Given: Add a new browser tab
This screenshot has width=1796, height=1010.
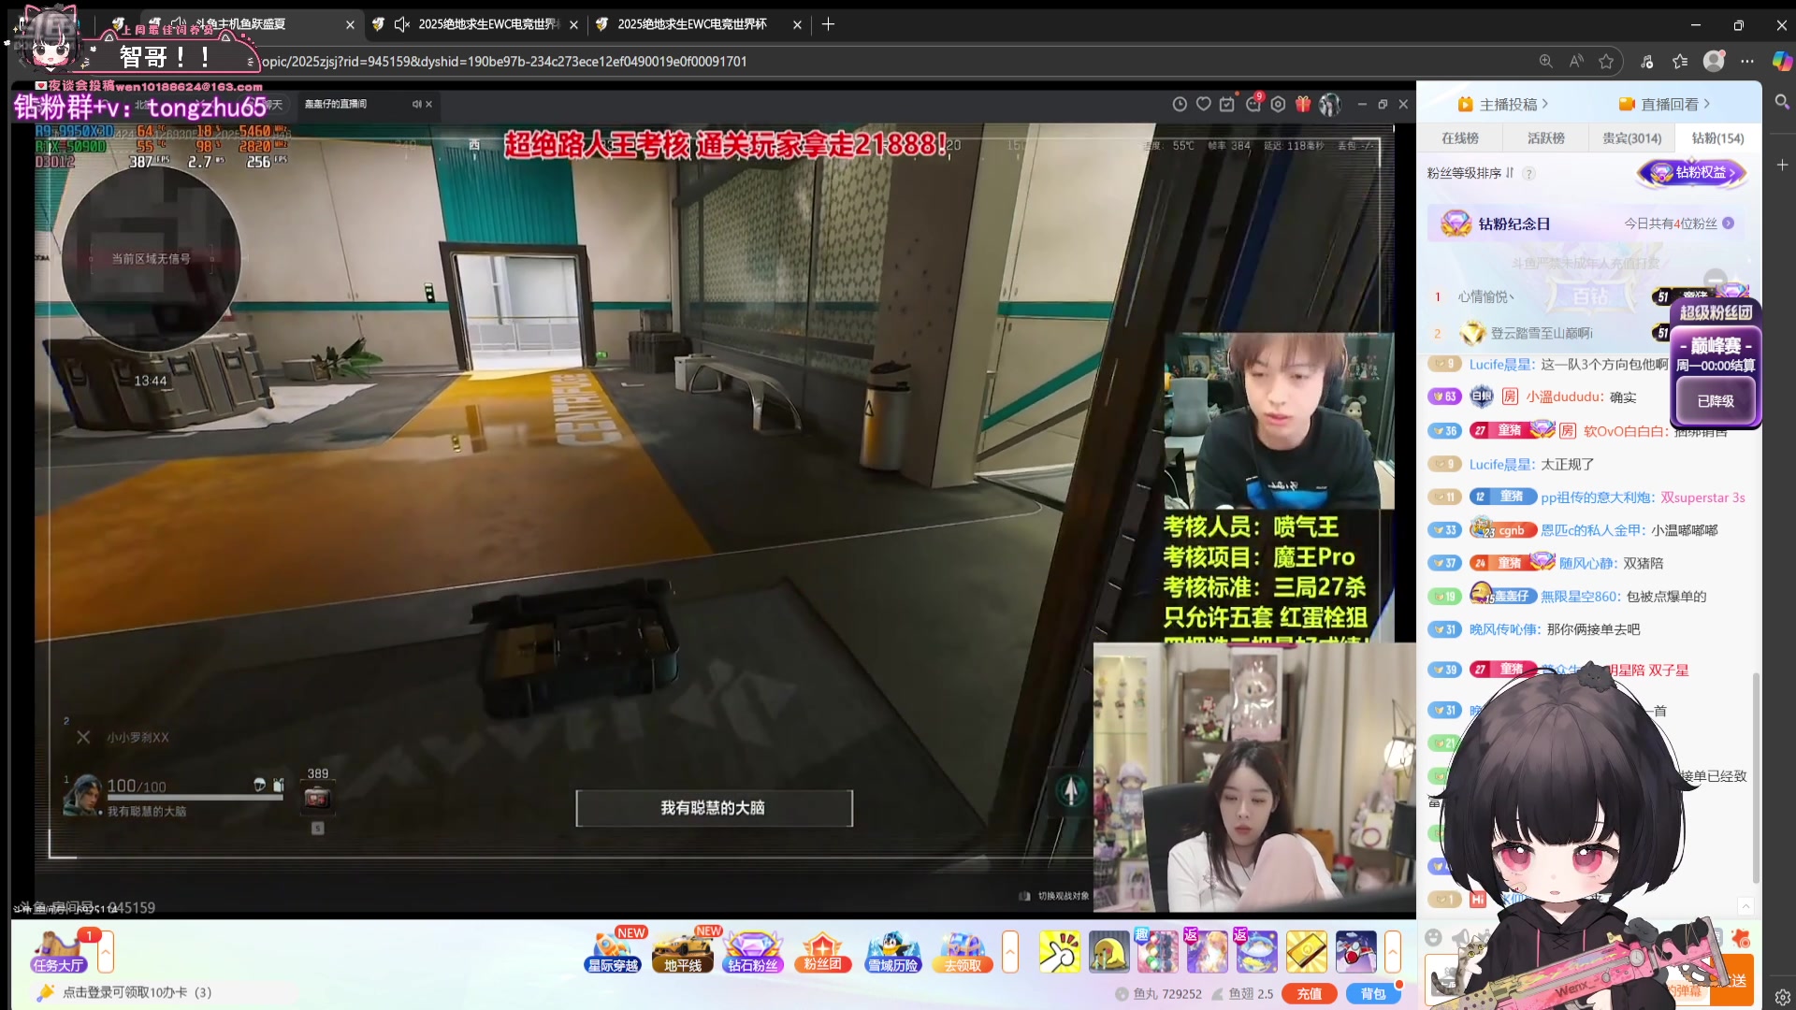Looking at the screenshot, I should point(828,24).
